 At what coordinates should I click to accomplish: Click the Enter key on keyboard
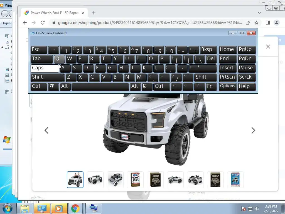tap(203, 69)
